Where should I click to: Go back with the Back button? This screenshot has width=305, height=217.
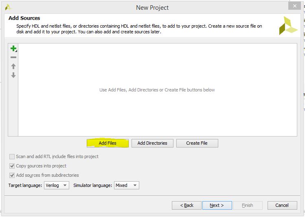[x=187, y=205]
